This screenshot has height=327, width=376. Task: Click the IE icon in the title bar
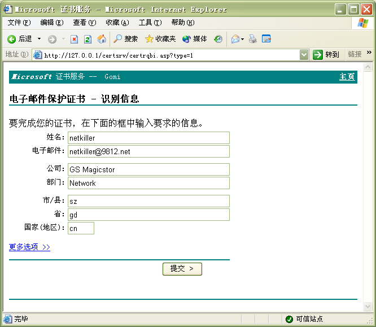[7, 9]
